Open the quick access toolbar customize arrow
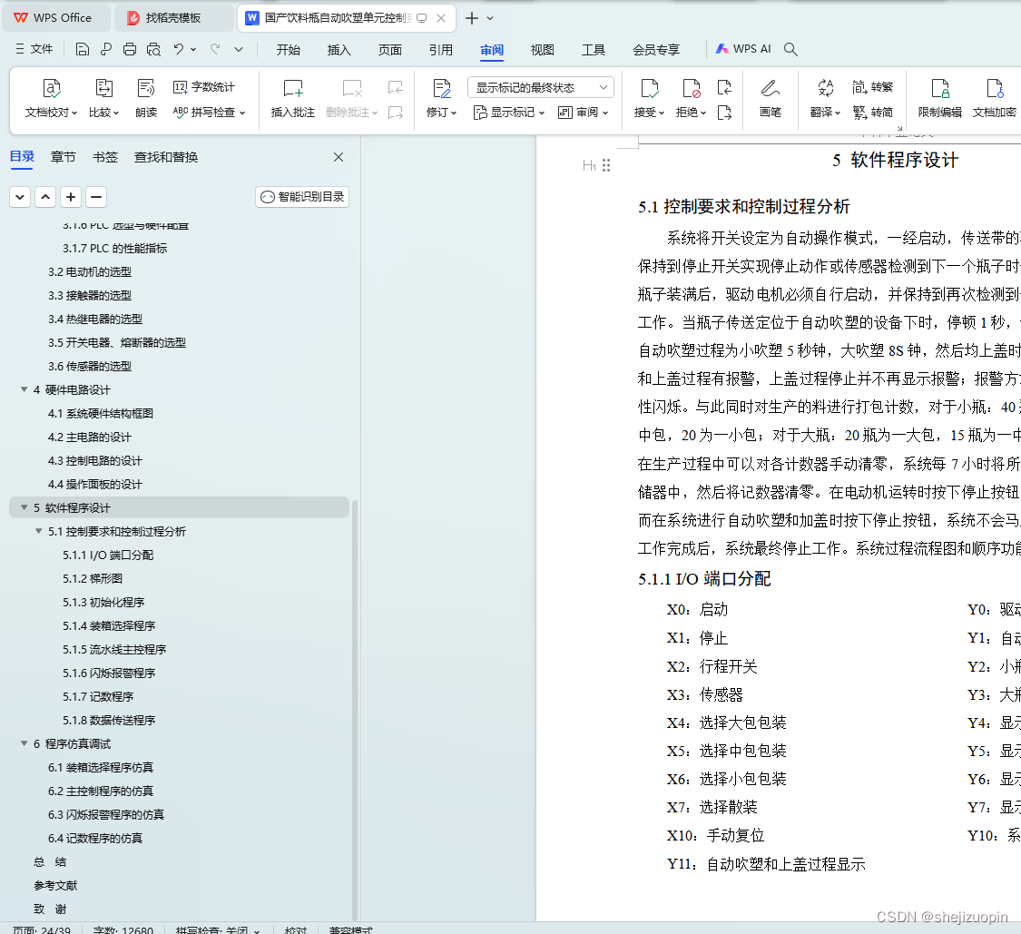Screen dimensions: 1021x934 (239, 50)
